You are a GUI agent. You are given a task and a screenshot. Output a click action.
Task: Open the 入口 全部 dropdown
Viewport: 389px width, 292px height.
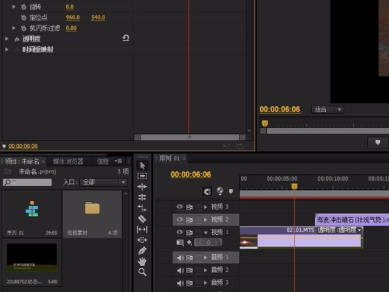click(103, 182)
